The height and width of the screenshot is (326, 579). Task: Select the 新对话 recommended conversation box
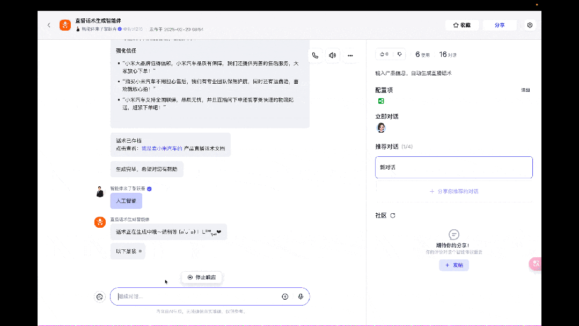pyautogui.click(x=454, y=168)
